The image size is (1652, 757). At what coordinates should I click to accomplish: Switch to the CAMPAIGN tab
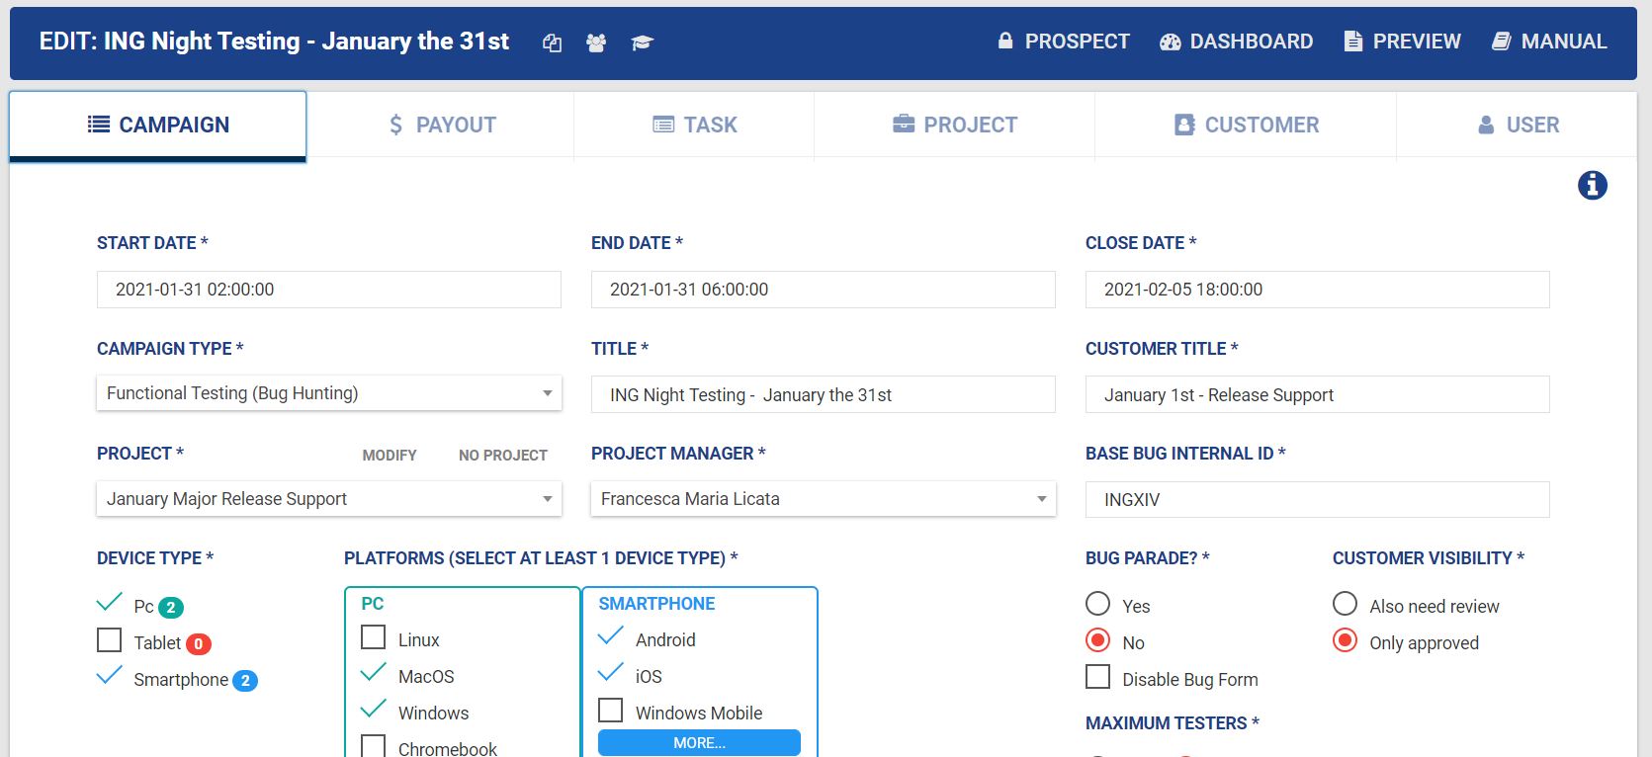(x=158, y=126)
